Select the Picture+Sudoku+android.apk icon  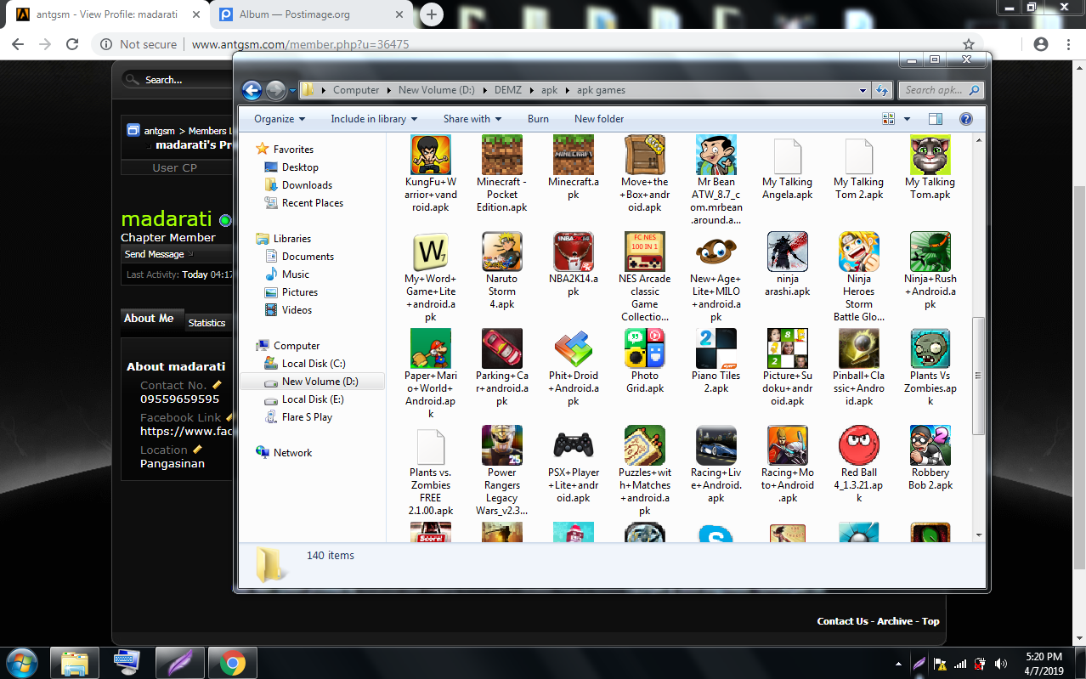click(x=788, y=348)
